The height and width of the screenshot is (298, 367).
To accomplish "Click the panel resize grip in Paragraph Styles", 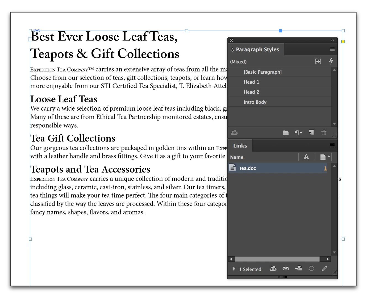I will coord(334,135).
